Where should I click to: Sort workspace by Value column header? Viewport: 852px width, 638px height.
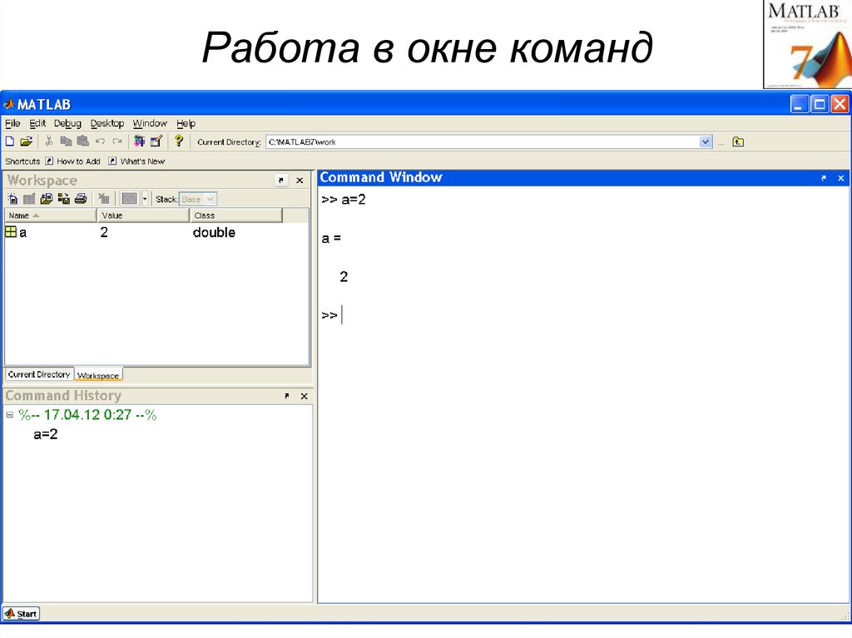click(x=143, y=215)
